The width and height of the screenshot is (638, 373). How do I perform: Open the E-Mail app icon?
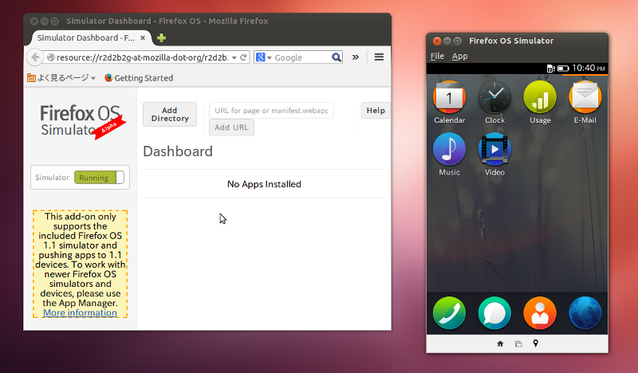pyautogui.click(x=585, y=97)
